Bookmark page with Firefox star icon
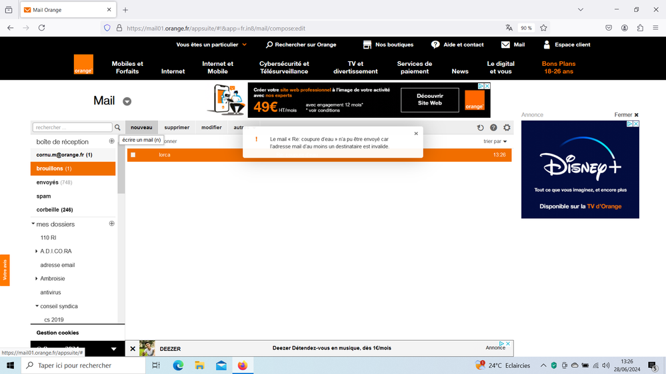666x374 pixels. (543, 28)
